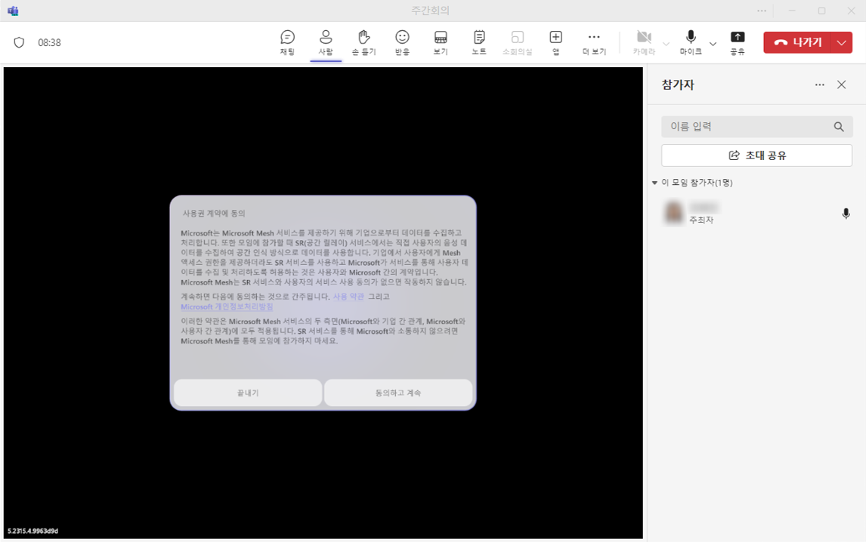Open the 더 보기 more options menu
The width and height of the screenshot is (866, 542).
point(593,42)
